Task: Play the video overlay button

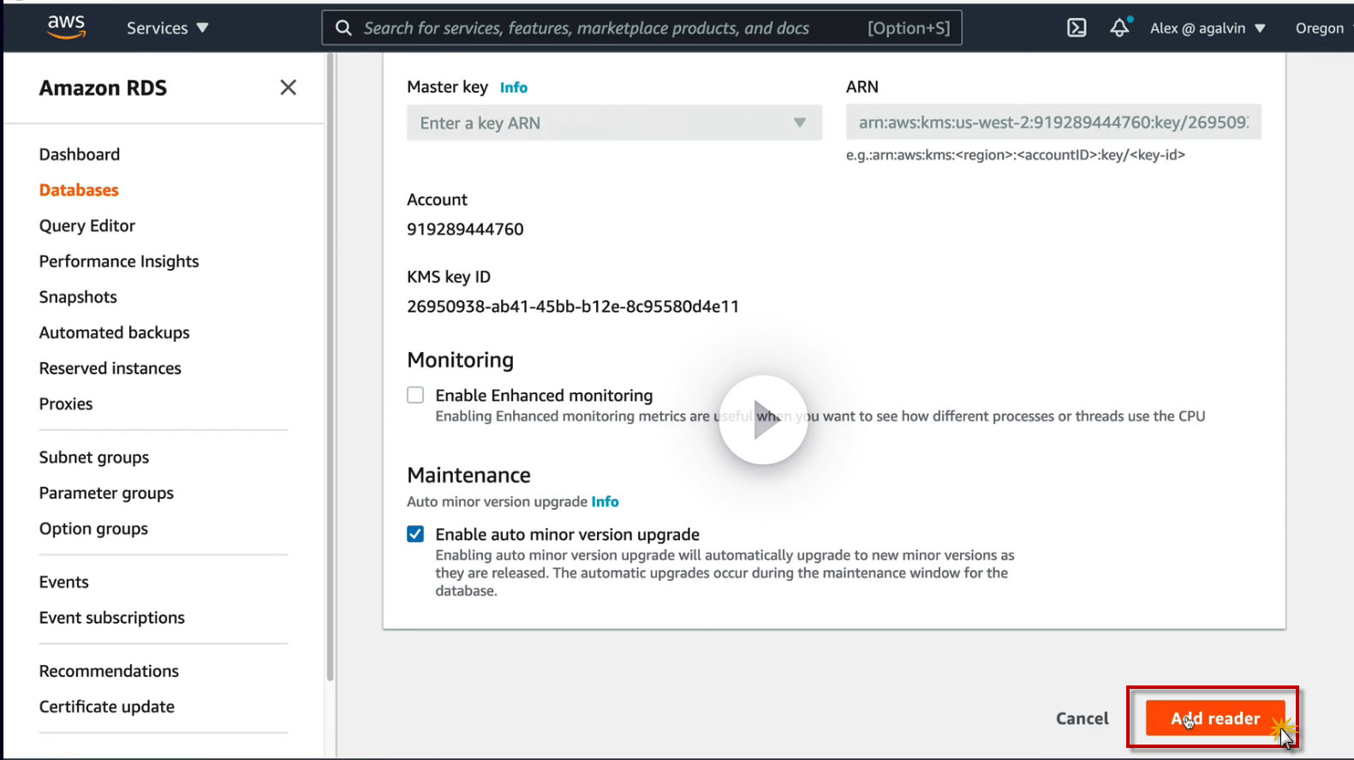Action: 763,420
